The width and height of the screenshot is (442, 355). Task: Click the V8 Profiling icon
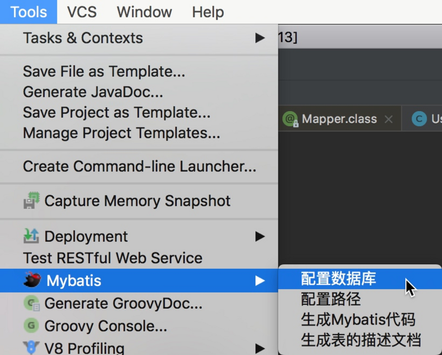point(31,347)
